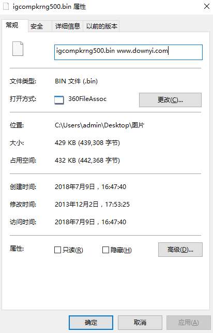Click the BIN 文件 (.bin) type text
Viewport: 213px width, 333px height.
[x=76, y=81]
